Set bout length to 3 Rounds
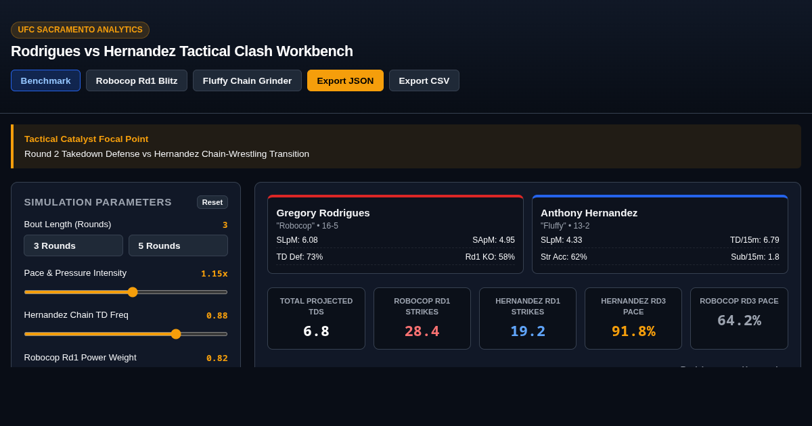812x426 pixels. coord(73,245)
